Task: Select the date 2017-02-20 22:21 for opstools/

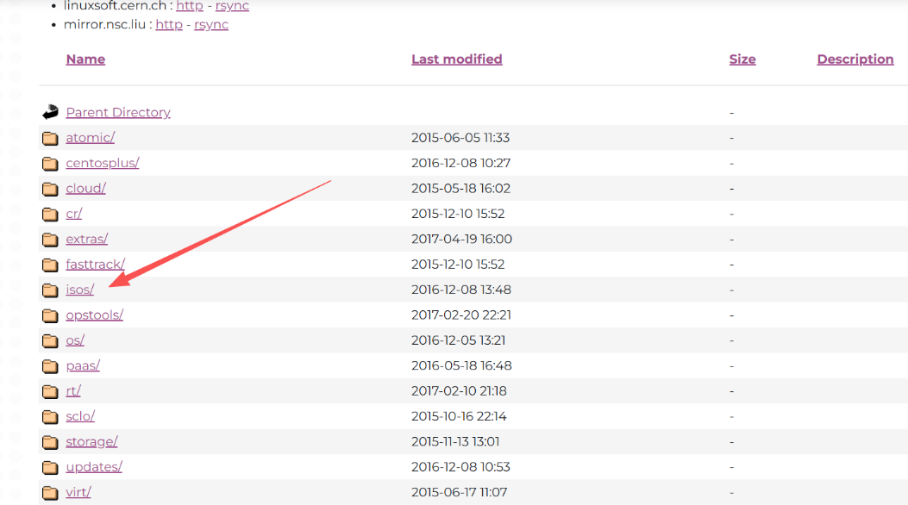Action: point(461,315)
